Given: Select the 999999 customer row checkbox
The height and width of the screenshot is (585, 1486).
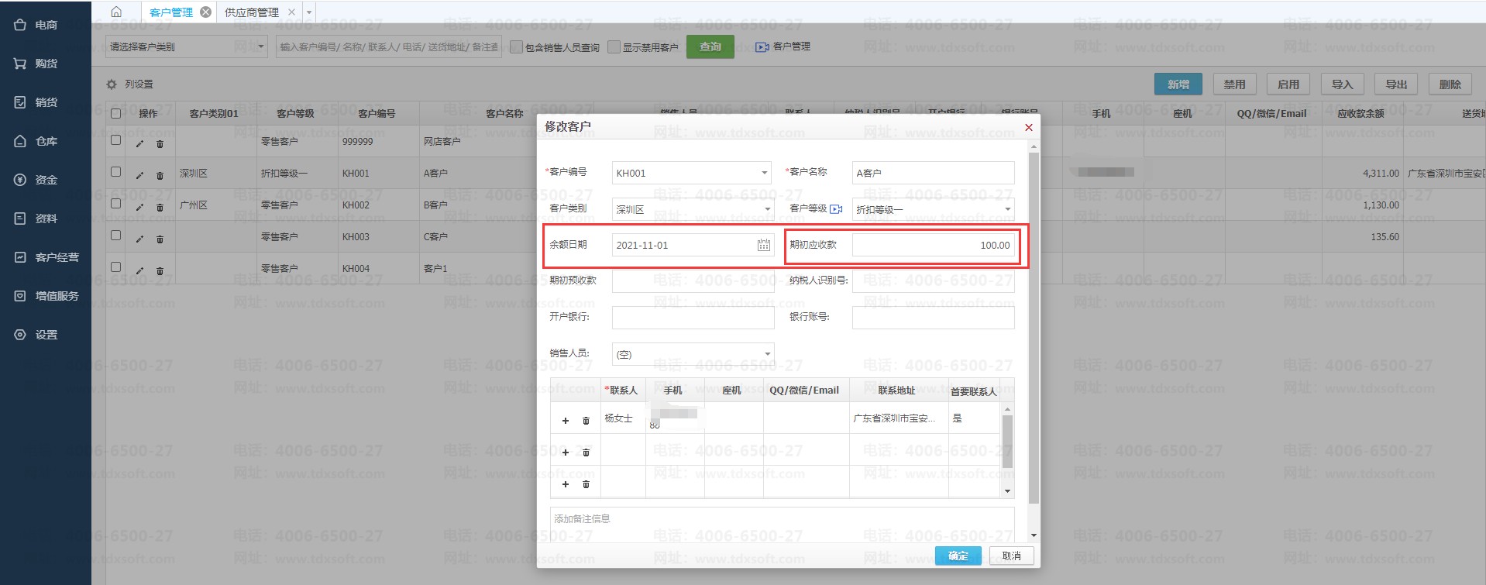Looking at the screenshot, I should pyautogui.click(x=116, y=140).
